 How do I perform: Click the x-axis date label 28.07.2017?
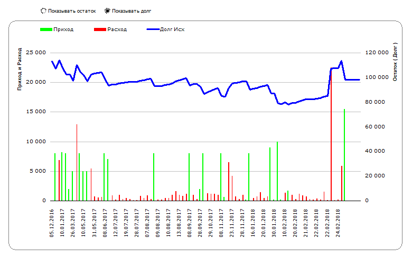tap(137, 223)
